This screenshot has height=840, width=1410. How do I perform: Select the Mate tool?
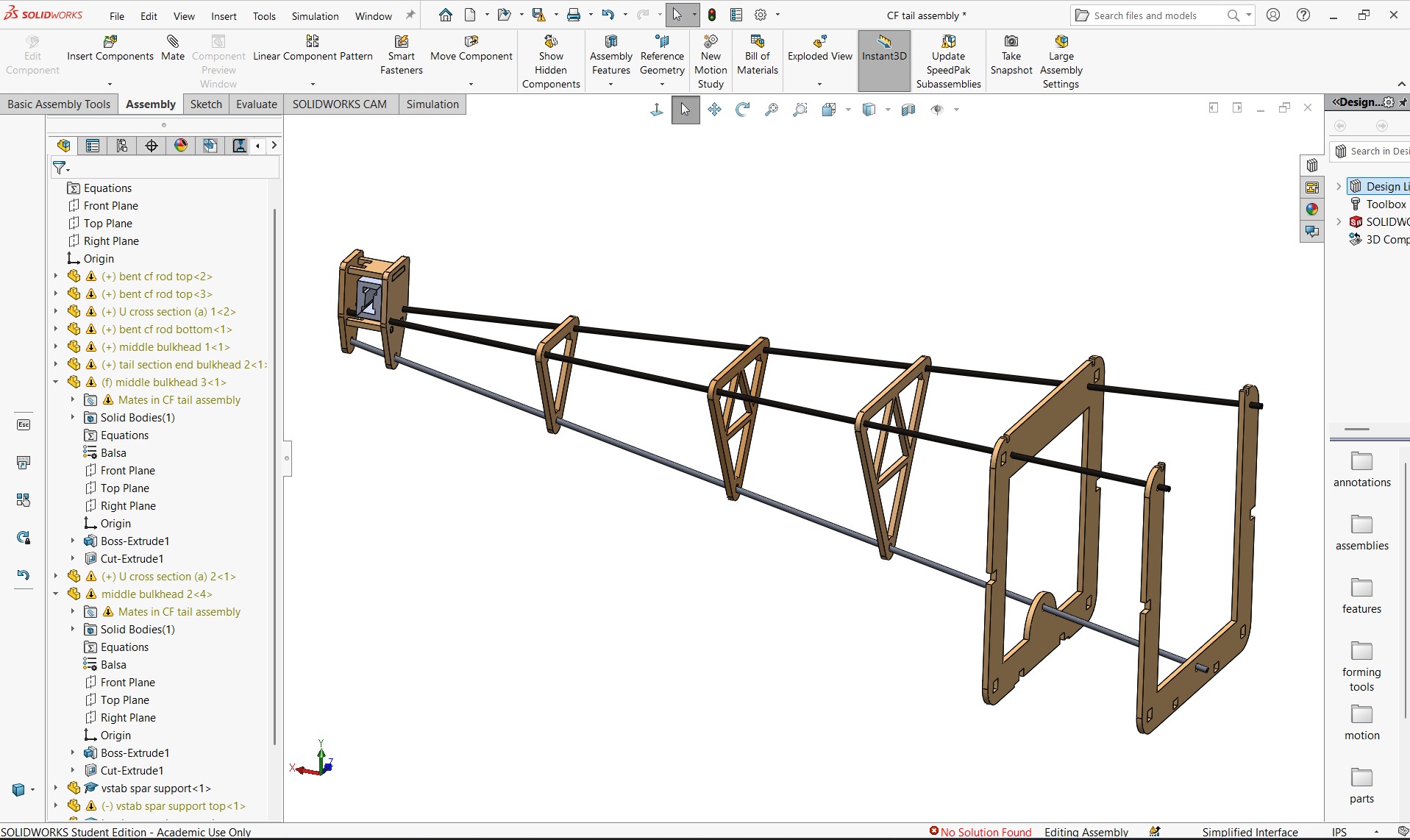[173, 48]
